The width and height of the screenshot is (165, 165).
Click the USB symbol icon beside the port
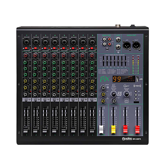141,79
